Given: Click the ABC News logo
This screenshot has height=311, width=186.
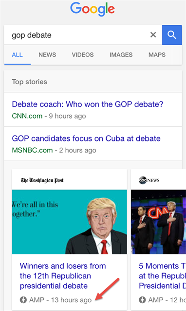Looking at the screenshot, I should 149,180.
